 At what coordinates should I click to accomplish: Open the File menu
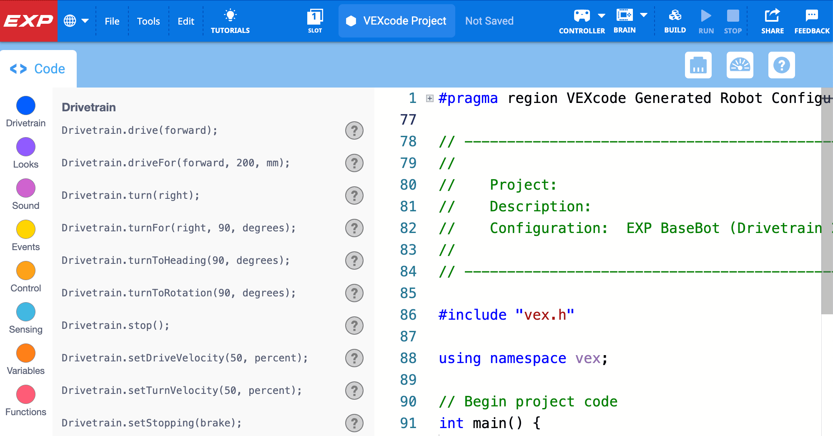(x=112, y=21)
